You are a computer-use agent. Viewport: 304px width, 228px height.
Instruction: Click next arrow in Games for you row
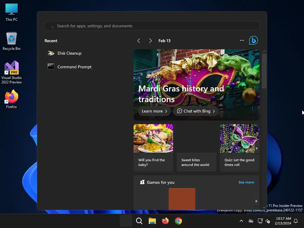coord(256,201)
